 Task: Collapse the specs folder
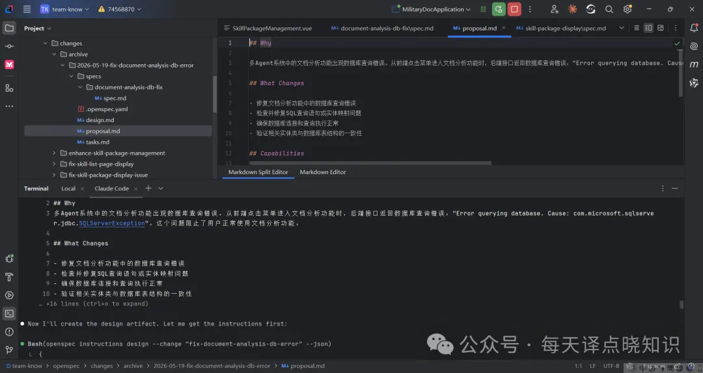(72, 76)
